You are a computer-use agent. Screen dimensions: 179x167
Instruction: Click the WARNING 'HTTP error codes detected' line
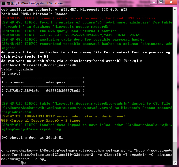[63, 116]
